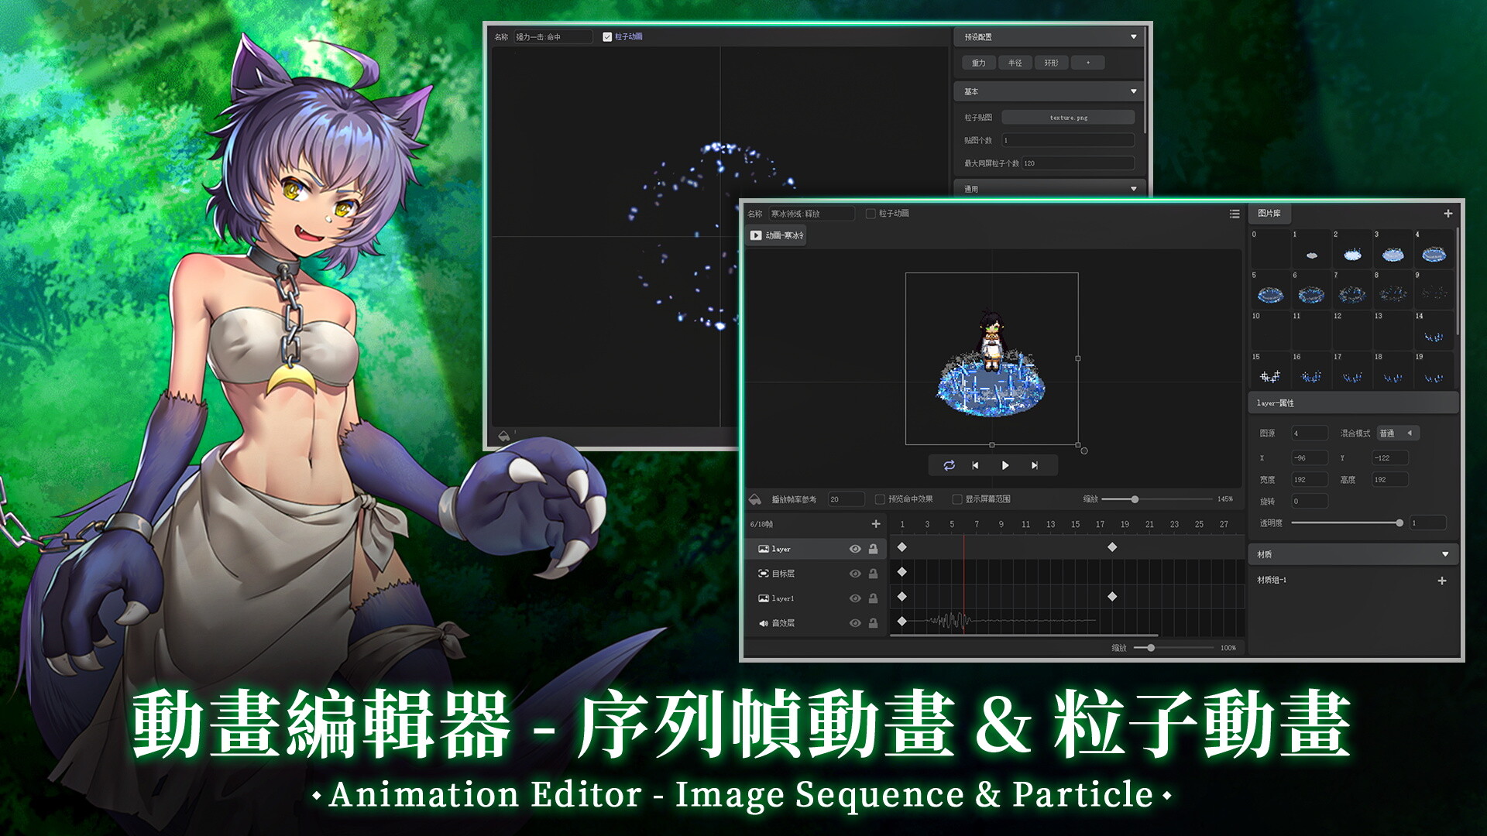This screenshot has height=836, width=1487.
Task: Select the 图片库 tab
Action: tap(1269, 213)
